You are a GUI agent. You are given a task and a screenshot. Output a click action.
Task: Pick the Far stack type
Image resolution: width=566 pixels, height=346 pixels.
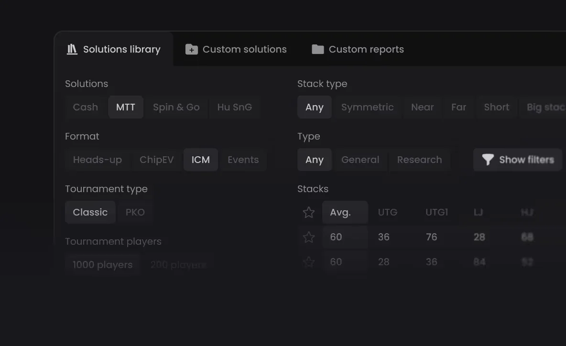pos(459,107)
